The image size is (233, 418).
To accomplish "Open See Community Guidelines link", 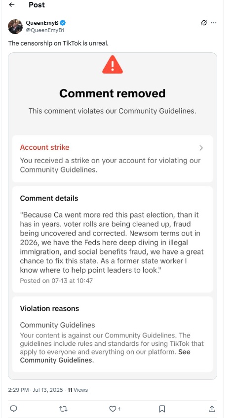I will tap(105, 356).
